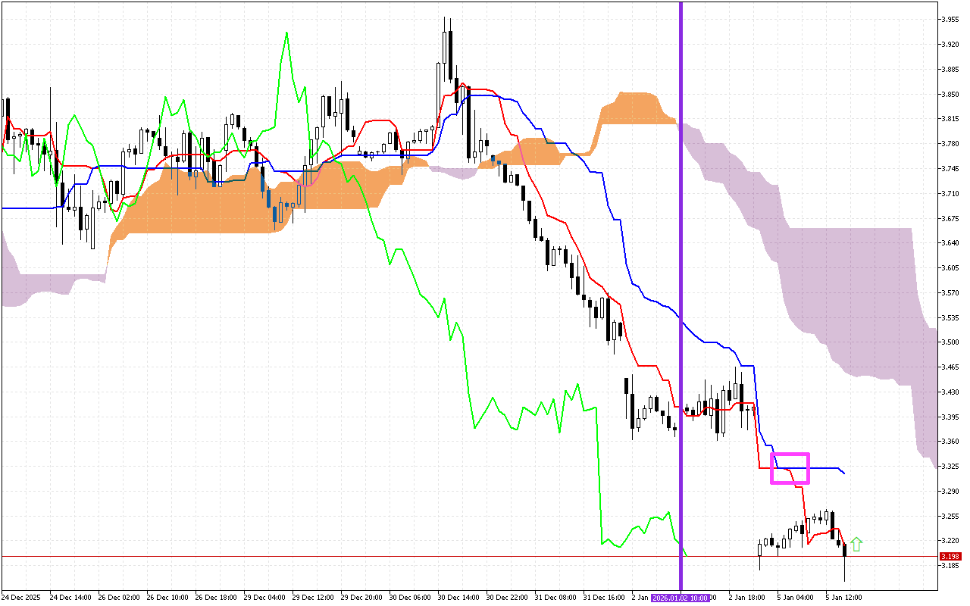The image size is (970, 606).
Task: Click the 3.325 price axis label
Action: click(950, 467)
